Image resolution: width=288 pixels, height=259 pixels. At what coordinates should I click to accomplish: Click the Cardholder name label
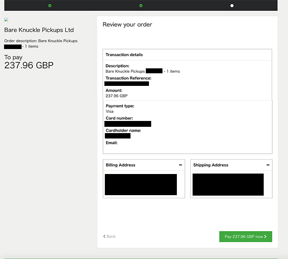pos(123,130)
